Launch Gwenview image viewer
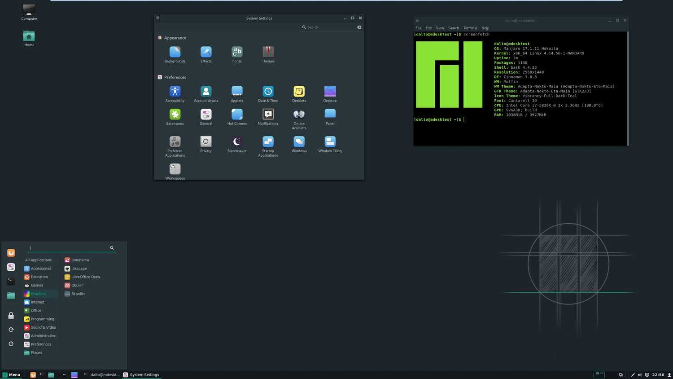This screenshot has width=673, height=379. [x=80, y=260]
